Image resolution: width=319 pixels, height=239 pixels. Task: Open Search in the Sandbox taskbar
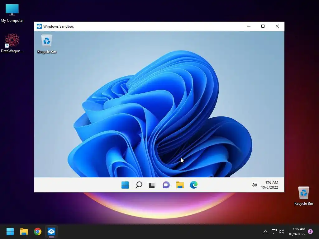click(139, 185)
